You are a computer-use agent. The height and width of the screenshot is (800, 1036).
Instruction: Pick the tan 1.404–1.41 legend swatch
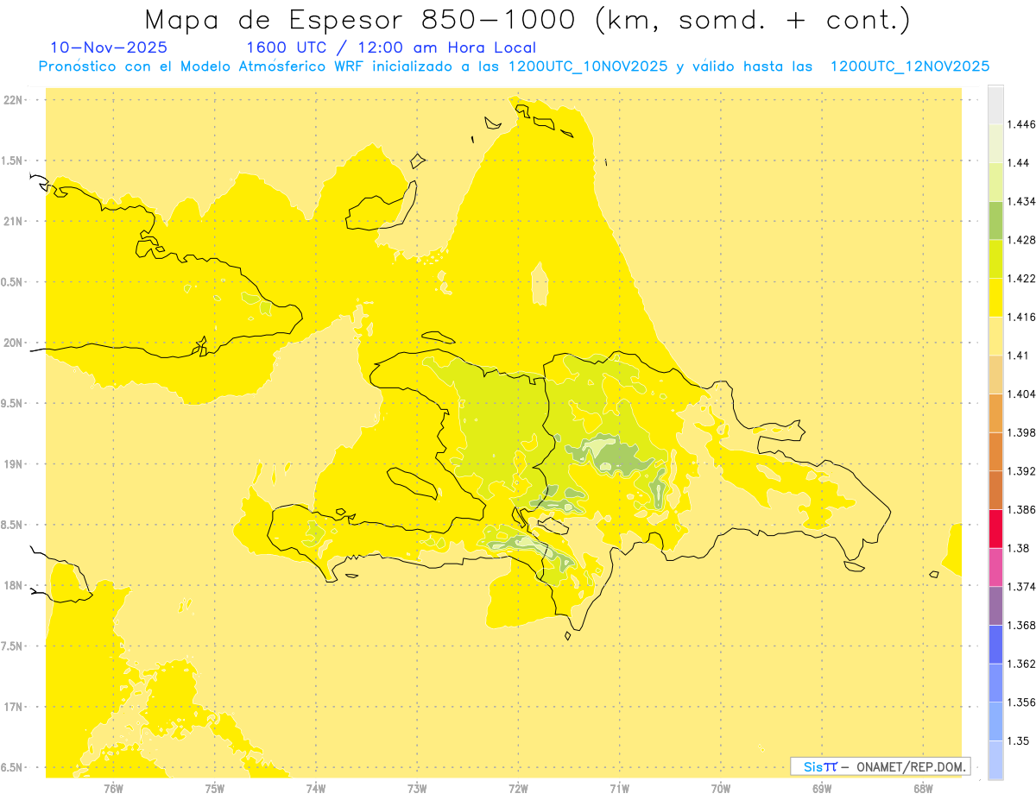pyautogui.click(x=995, y=375)
